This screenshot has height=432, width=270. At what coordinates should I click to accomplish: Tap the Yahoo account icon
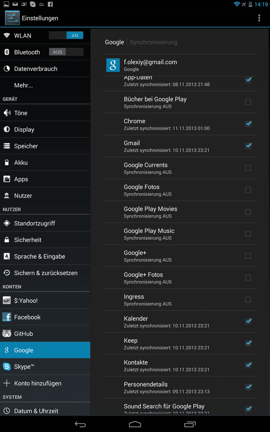click(x=7, y=300)
